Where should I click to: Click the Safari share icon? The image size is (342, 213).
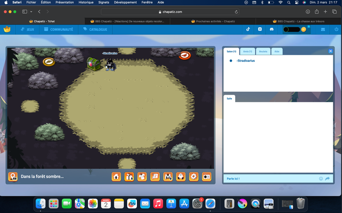[316, 12]
